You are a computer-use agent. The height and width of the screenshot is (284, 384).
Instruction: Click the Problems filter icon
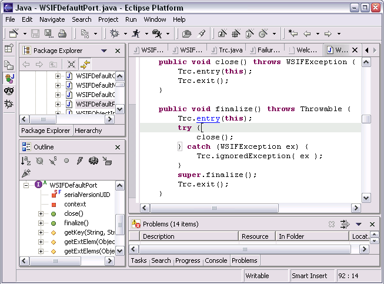(345, 224)
